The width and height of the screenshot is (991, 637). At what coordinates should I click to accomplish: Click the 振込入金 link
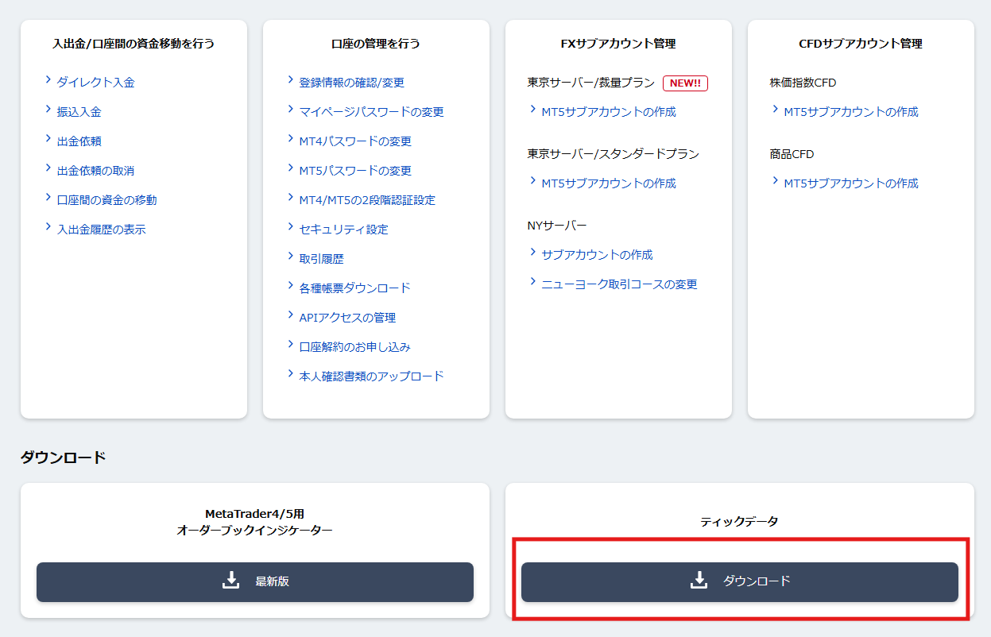(x=79, y=111)
